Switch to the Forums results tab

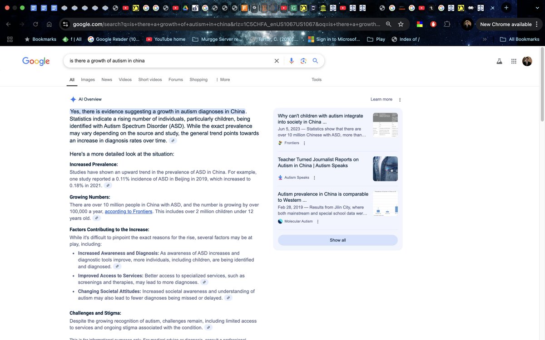(x=176, y=80)
